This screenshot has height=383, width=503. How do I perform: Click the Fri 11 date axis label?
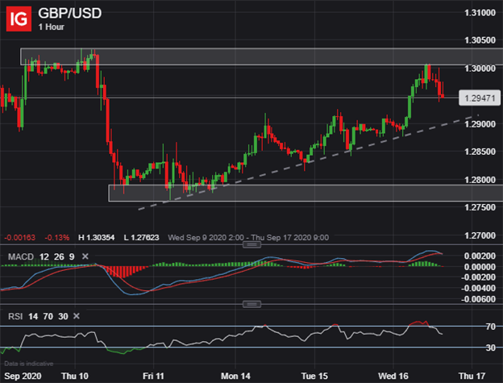click(153, 376)
